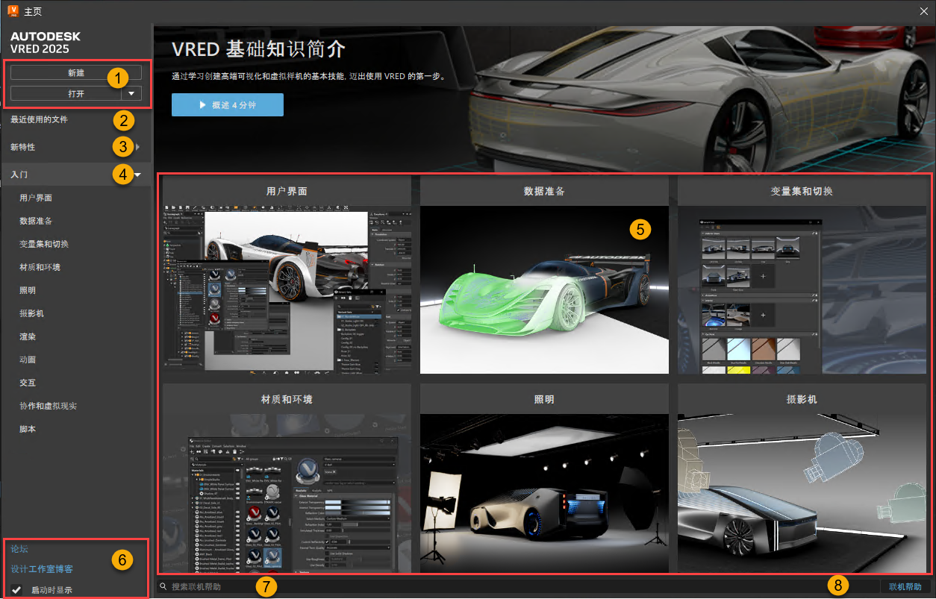Open the 用户界面 tutorial card thumbnail
Image resolution: width=936 pixels, height=599 pixels.
pos(287,289)
